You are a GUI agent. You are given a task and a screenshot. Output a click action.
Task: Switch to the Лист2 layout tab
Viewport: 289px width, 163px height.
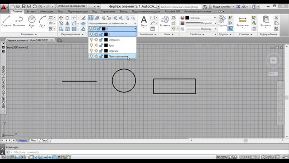click(x=45, y=140)
